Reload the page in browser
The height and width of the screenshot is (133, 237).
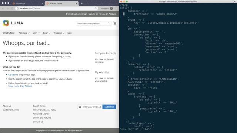click(12, 8)
